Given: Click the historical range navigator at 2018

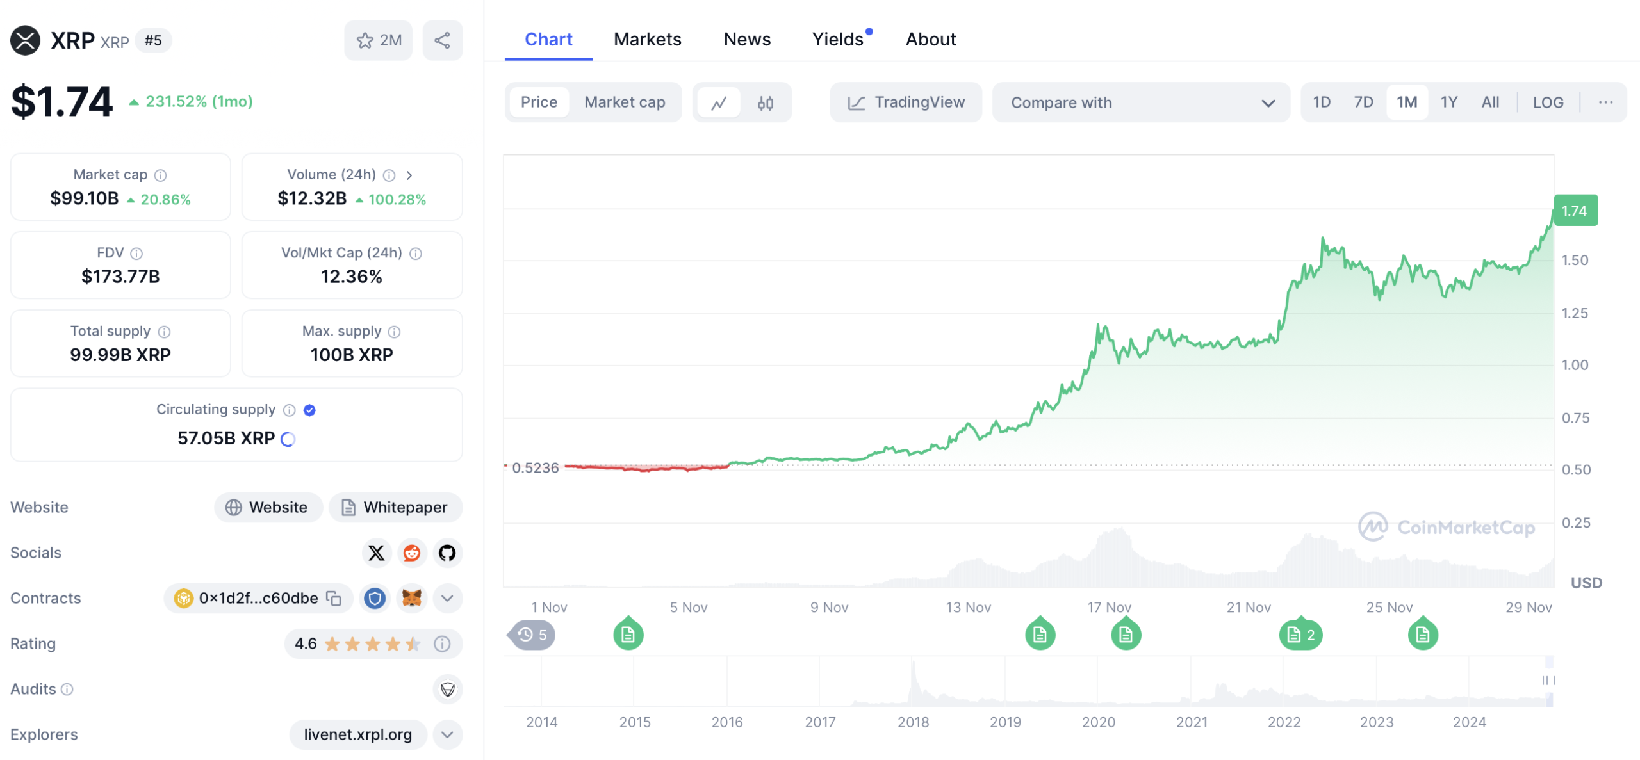Looking at the screenshot, I should pyautogui.click(x=913, y=682).
